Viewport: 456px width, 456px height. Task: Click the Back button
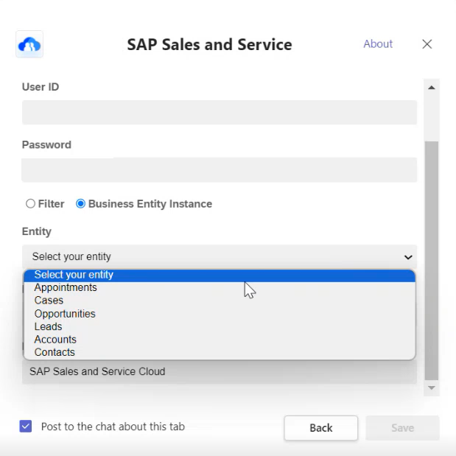click(320, 428)
